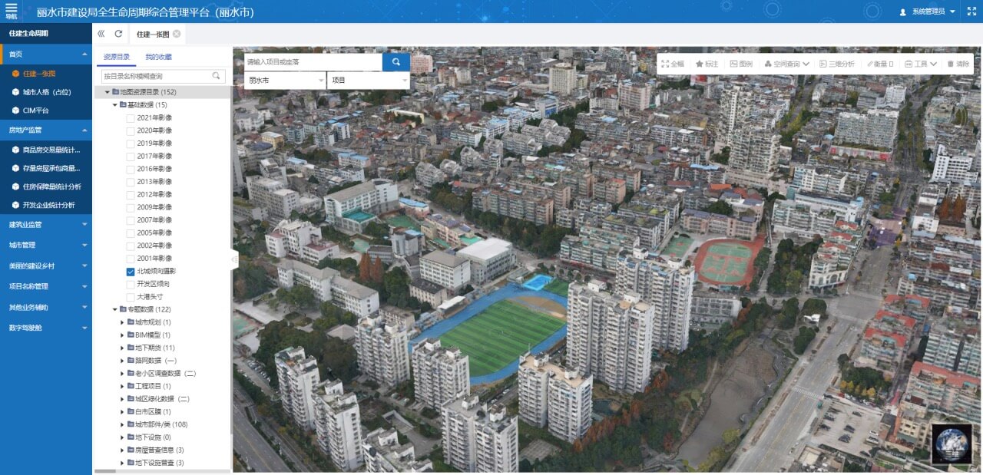Open the 空间查询 spatial query dropdown
The height and width of the screenshot is (475, 983).
787,64
